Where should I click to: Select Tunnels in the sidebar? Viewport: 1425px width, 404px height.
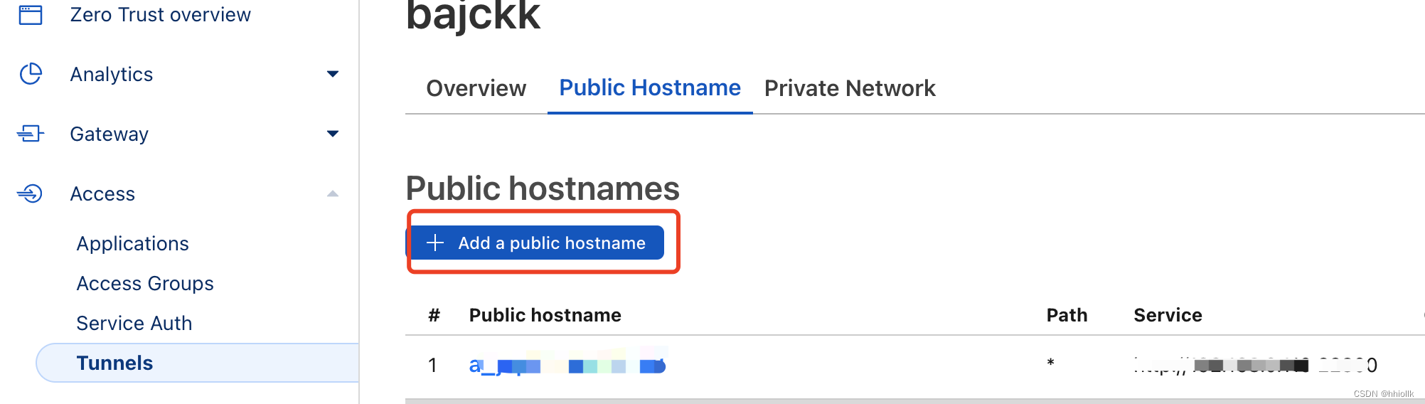tap(198, 363)
